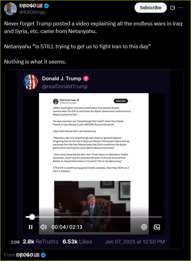Mute the video with the speaker icon
This screenshot has width=191, height=261.
pos(43,227)
